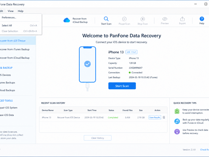Click the Recover from iOS Device history cell
Screen dimensions: 209x157
[69, 117]
